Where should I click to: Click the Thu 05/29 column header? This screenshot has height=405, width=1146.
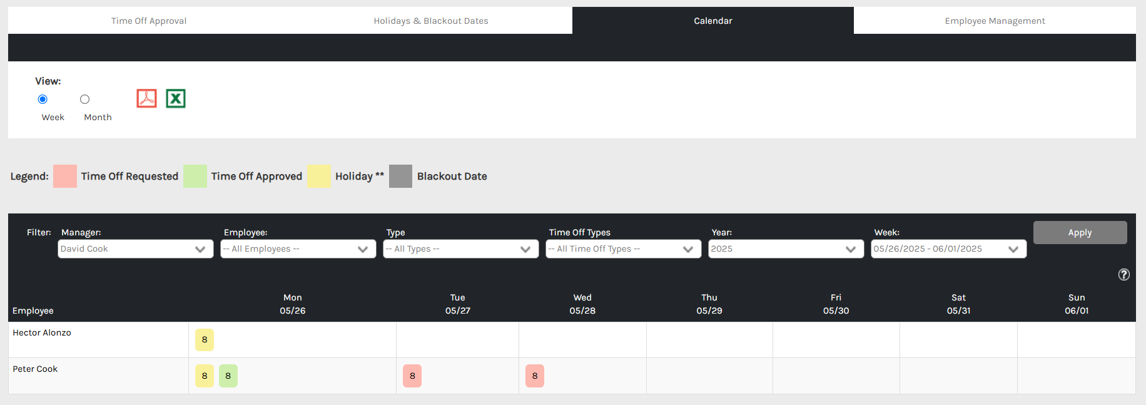coord(709,304)
